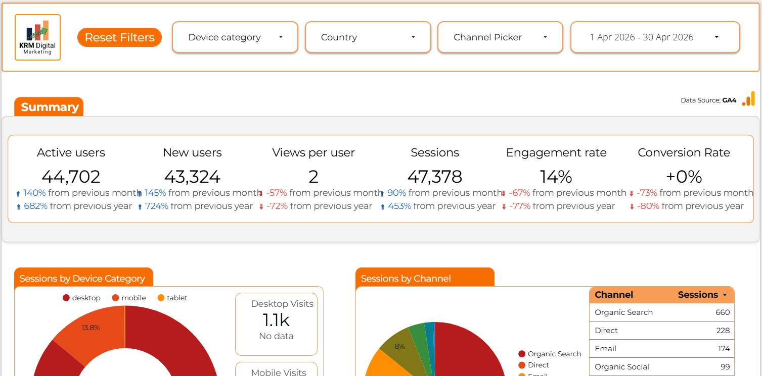Select Sessions by Device Category heading
Viewport: 762px width, 376px height.
(82, 278)
